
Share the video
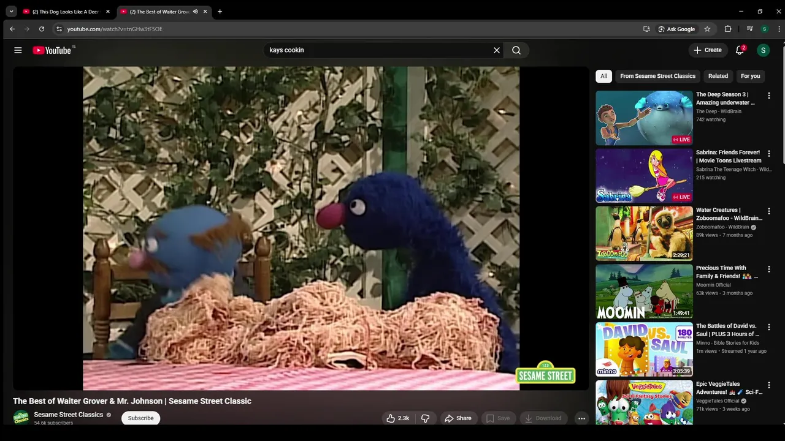pyautogui.click(x=458, y=418)
